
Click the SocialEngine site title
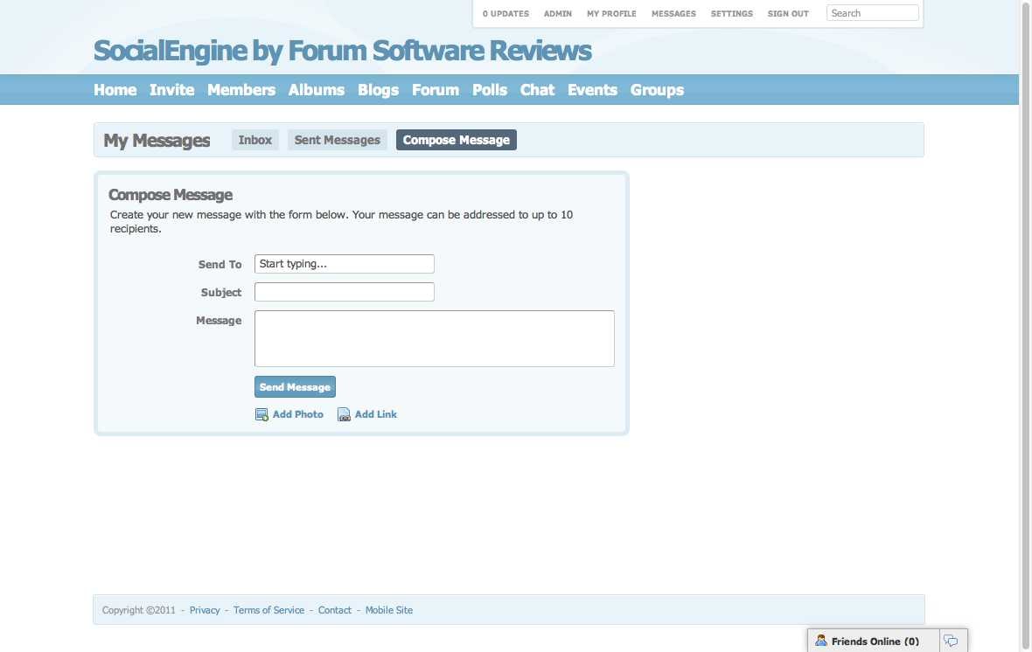pyautogui.click(x=342, y=51)
